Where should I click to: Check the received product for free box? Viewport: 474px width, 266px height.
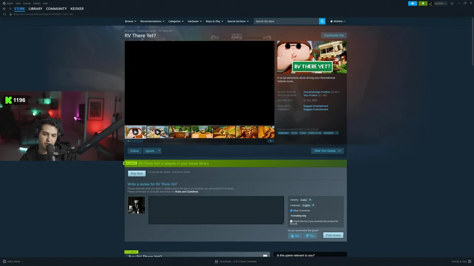click(x=291, y=221)
